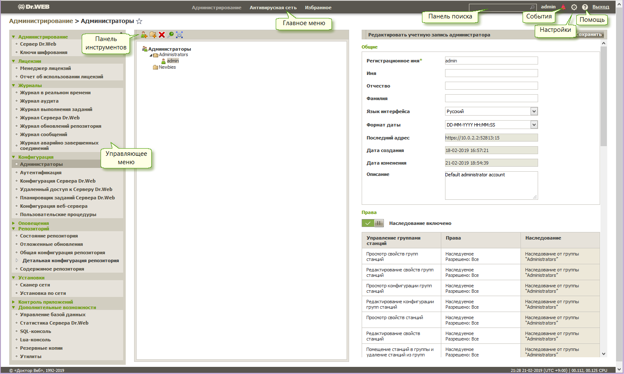Image resolution: width=624 pixels, height=374 pixels.
Task: Click the Выход logout link
Action: point(601,7)
